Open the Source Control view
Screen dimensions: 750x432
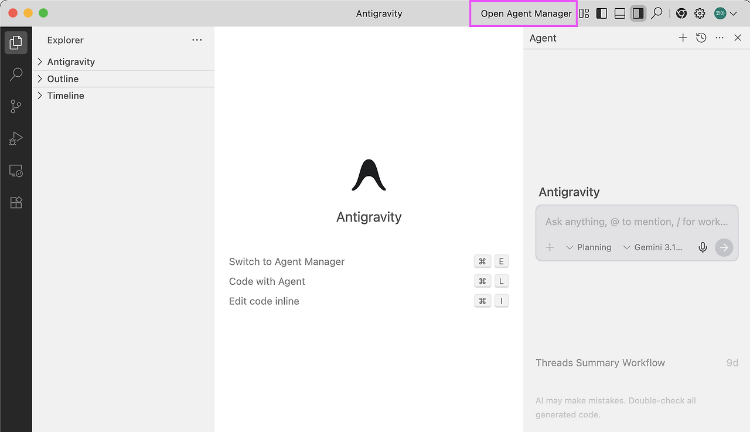16,107
